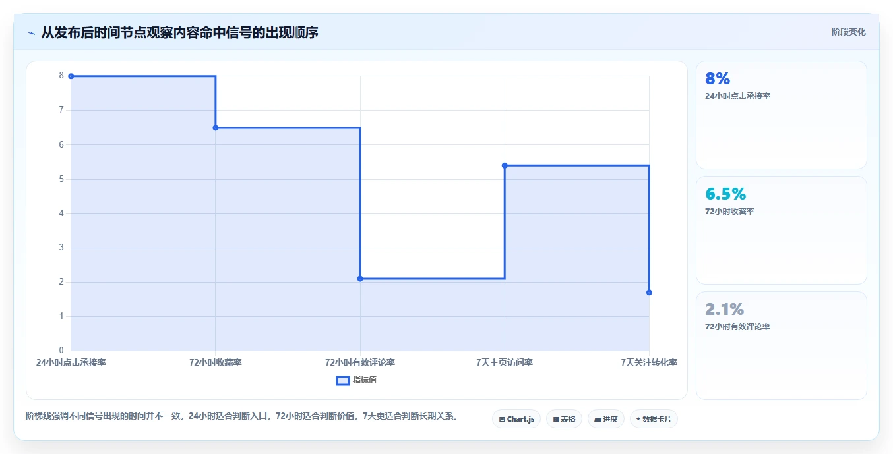Select the 进度 tag button
Viewport: 893px width, 454px height.
(x=605, y=419)
